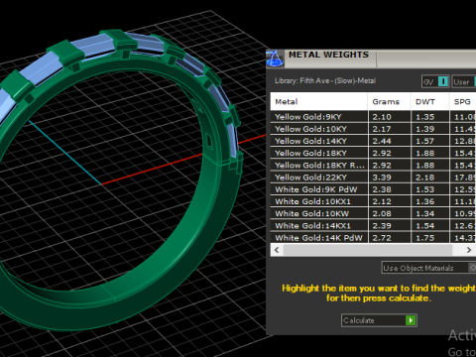Click the 1.35 DWT value for 9KY
The height and width of the screenshot is (357, 476).
coord(425,117)
